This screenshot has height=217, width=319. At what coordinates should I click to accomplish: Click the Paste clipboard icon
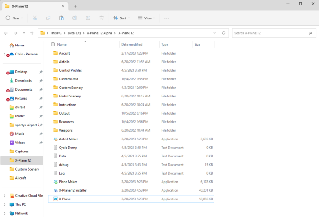62,18
